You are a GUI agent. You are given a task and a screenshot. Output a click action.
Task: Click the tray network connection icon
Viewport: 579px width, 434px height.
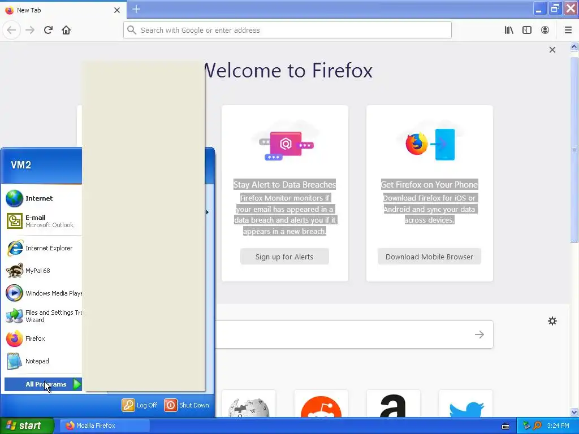pyautogui.click(x=526, y=426)
